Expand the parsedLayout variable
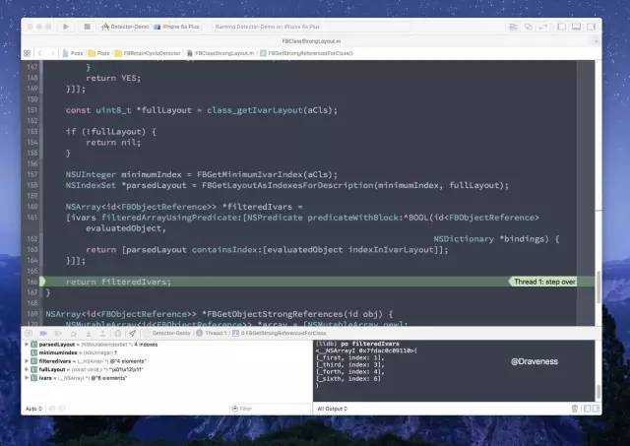The height and width of the screenshot is (446, 630). pyautogui.click(x=27, y=345)
